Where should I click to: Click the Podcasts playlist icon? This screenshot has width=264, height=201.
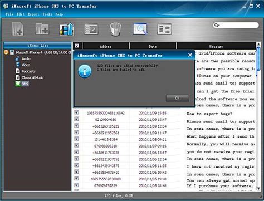coord(18,71)
